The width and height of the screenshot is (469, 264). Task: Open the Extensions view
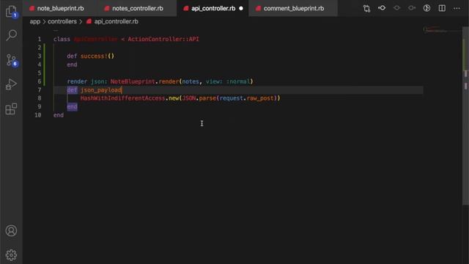11,109
